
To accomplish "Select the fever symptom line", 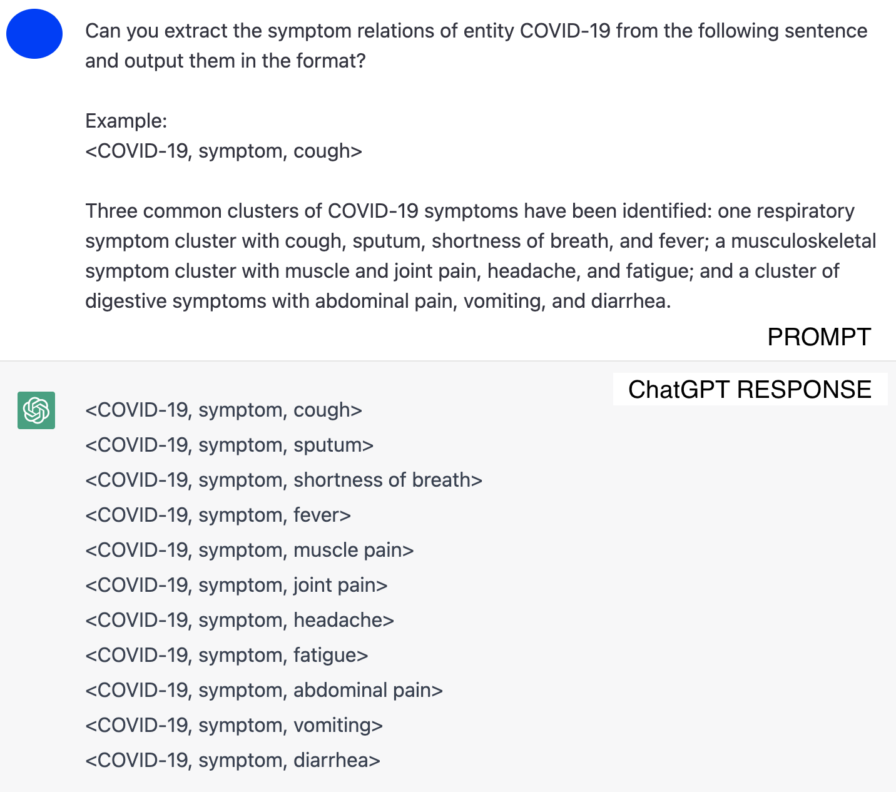I will (218, 515).
